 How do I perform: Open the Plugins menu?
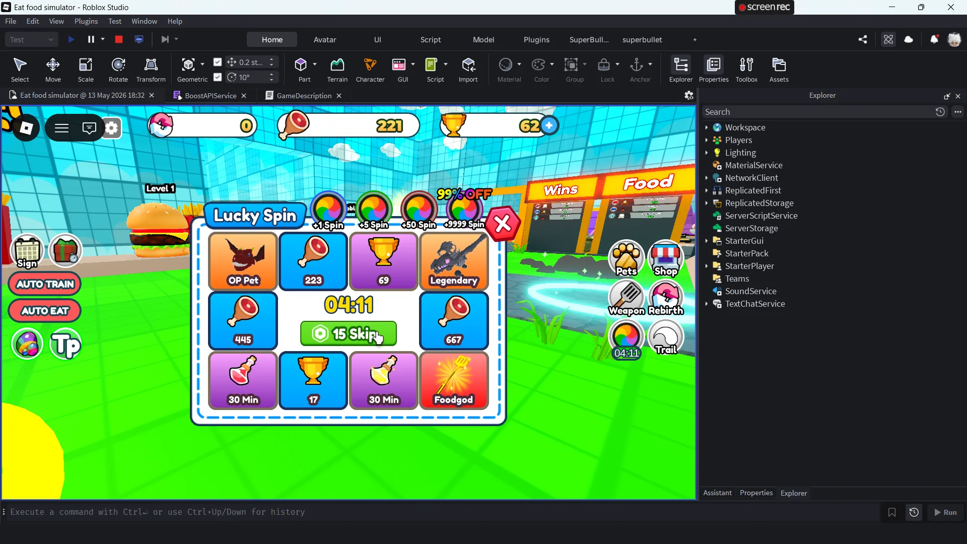click(x=86, y=21)
